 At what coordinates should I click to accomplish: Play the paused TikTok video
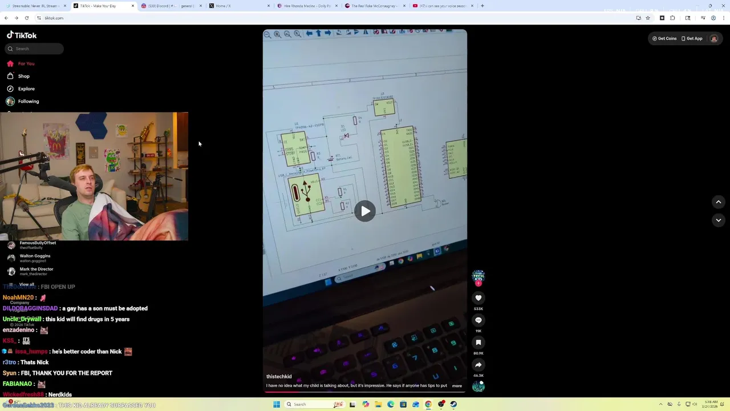365,211
